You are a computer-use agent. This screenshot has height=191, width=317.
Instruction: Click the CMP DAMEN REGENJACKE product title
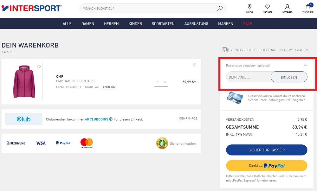point(76,81)
